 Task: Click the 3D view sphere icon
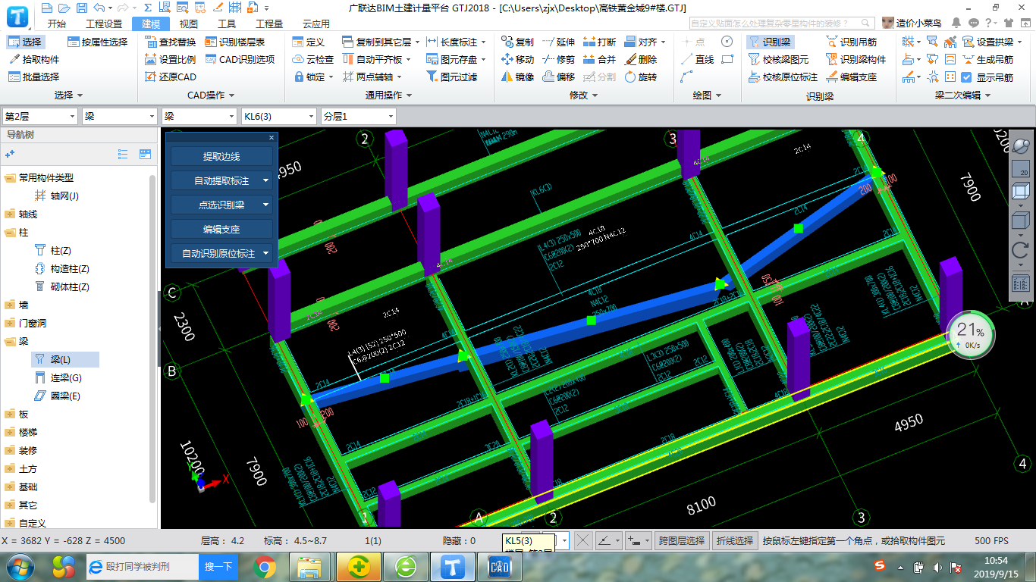pyautogui.click(x=1021, y=145)
